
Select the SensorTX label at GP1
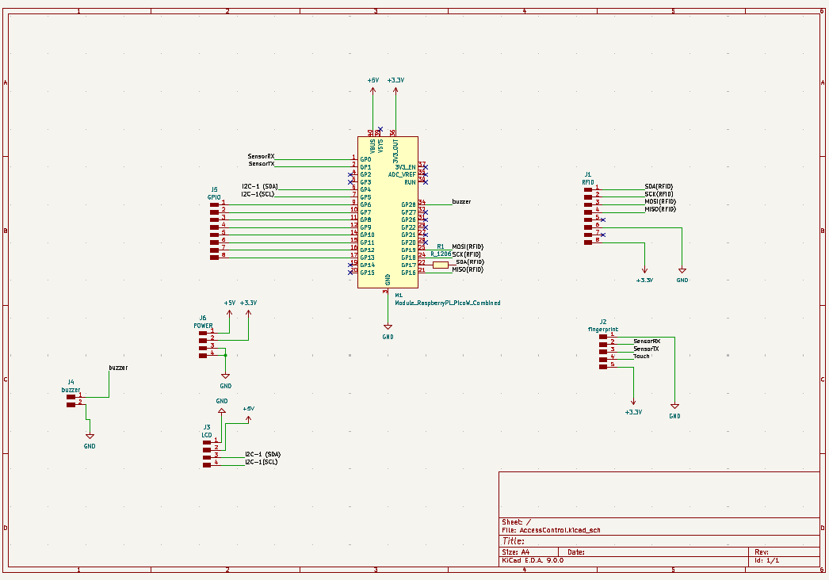[x=262, y=164]
